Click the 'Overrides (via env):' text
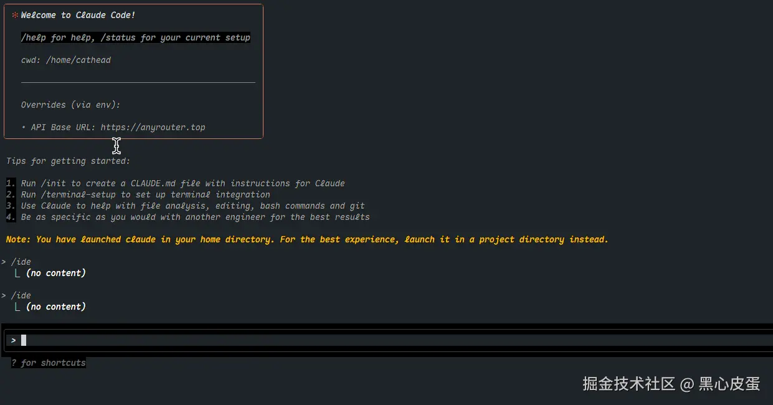The image size is (773, 405). click(70, 105)
